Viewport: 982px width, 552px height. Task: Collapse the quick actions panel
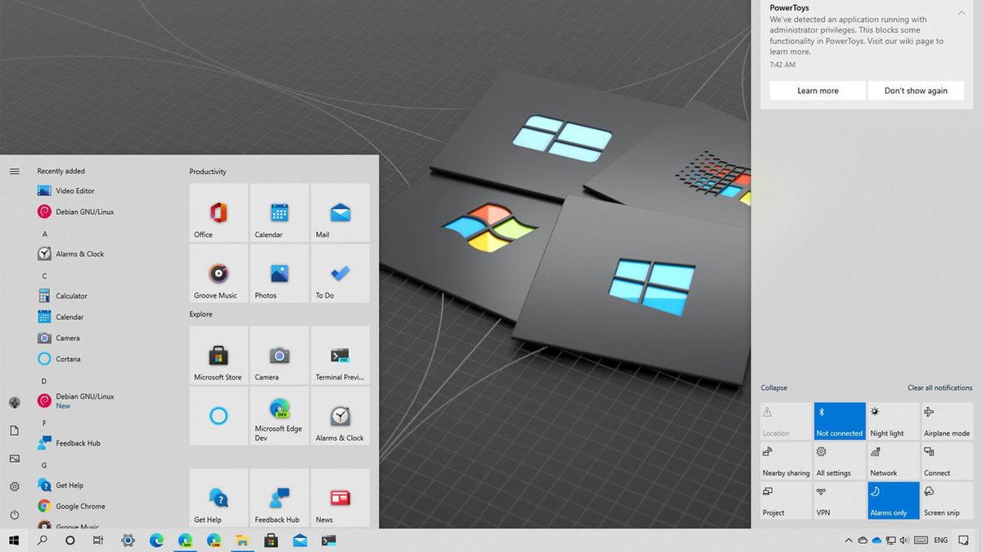(x=773, y=388)
